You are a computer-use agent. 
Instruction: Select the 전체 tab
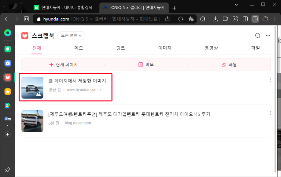(37, 48)
